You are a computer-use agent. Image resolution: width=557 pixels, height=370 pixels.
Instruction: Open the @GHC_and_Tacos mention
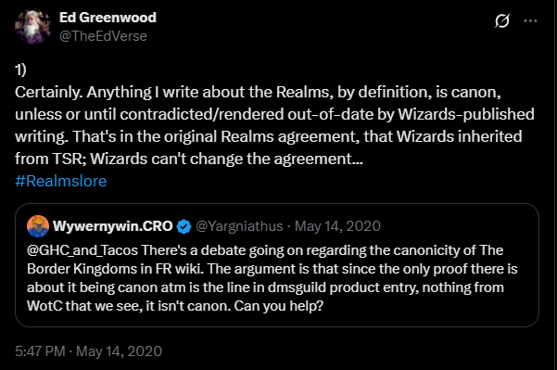point(82,250)
